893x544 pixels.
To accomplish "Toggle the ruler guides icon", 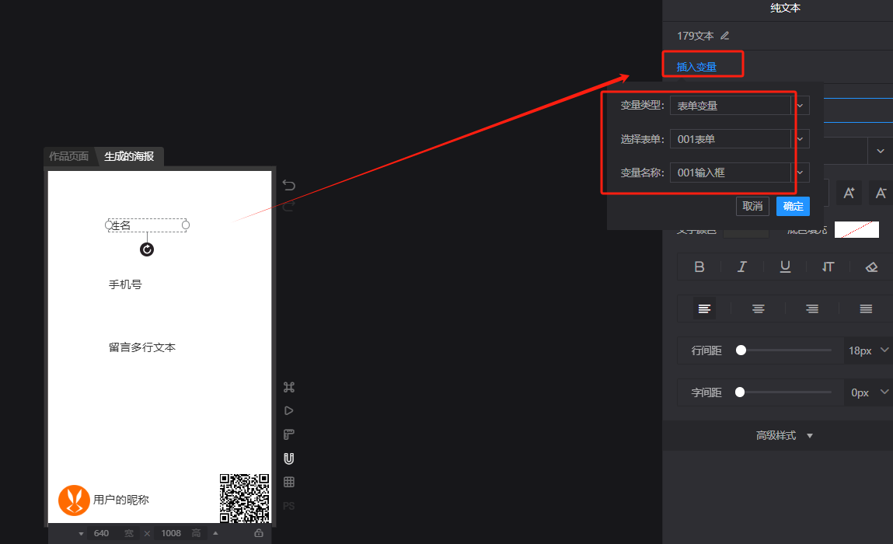I will pyautogui.click(x=289, y=434).
